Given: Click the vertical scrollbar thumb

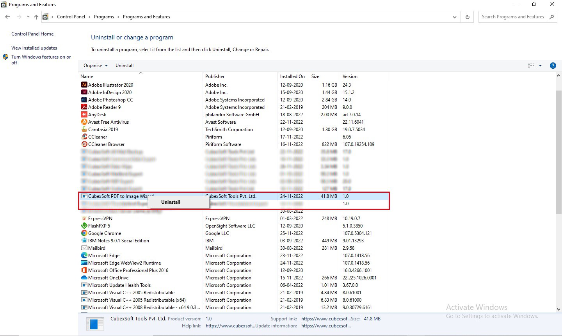Looking at the screenshot, I should tap(558, 152).
